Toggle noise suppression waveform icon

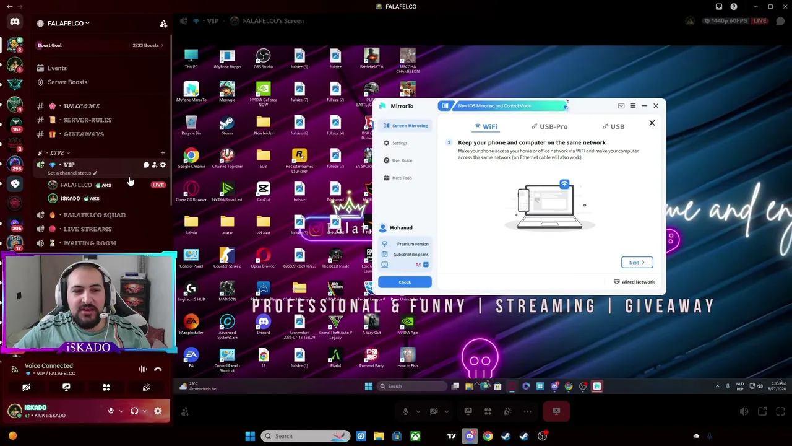(x=143, y=369)
